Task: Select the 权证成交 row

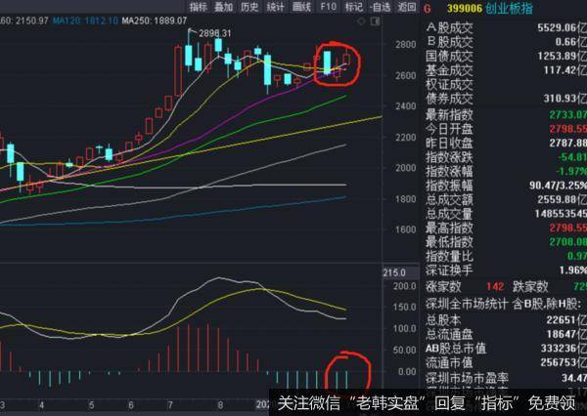Action: 506,85
